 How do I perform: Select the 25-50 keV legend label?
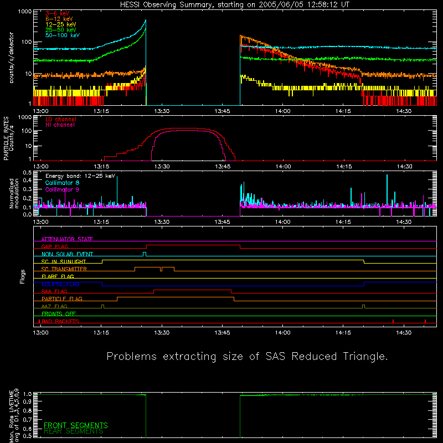[61, 30]
